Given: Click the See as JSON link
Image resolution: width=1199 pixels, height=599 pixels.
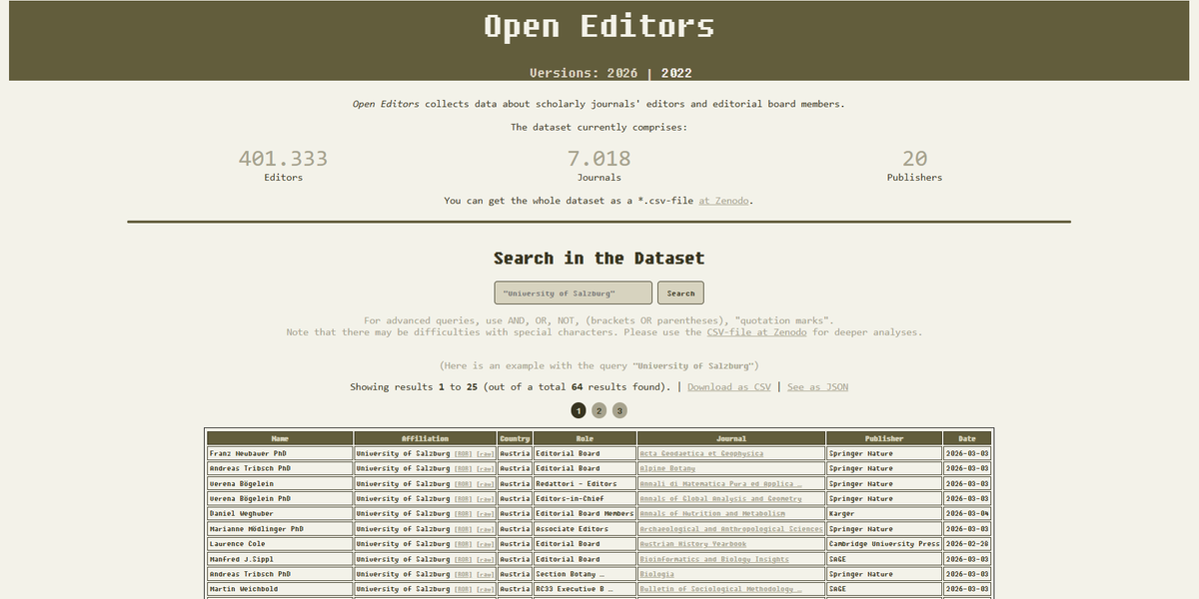Looking at the screenshot, I should pos(817,386).
